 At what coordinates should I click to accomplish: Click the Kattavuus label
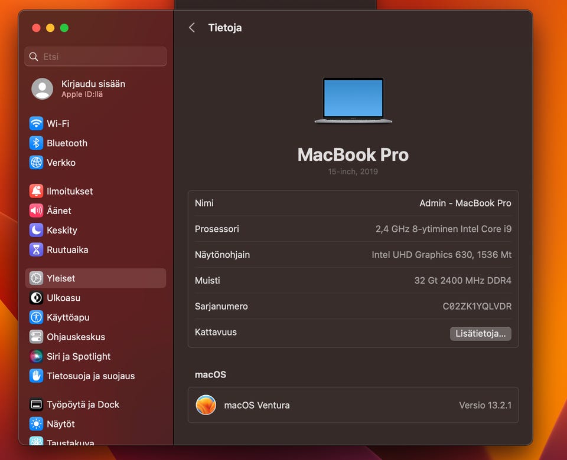[x=216, y=332]
